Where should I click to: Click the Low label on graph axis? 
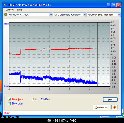click(6, 86)
